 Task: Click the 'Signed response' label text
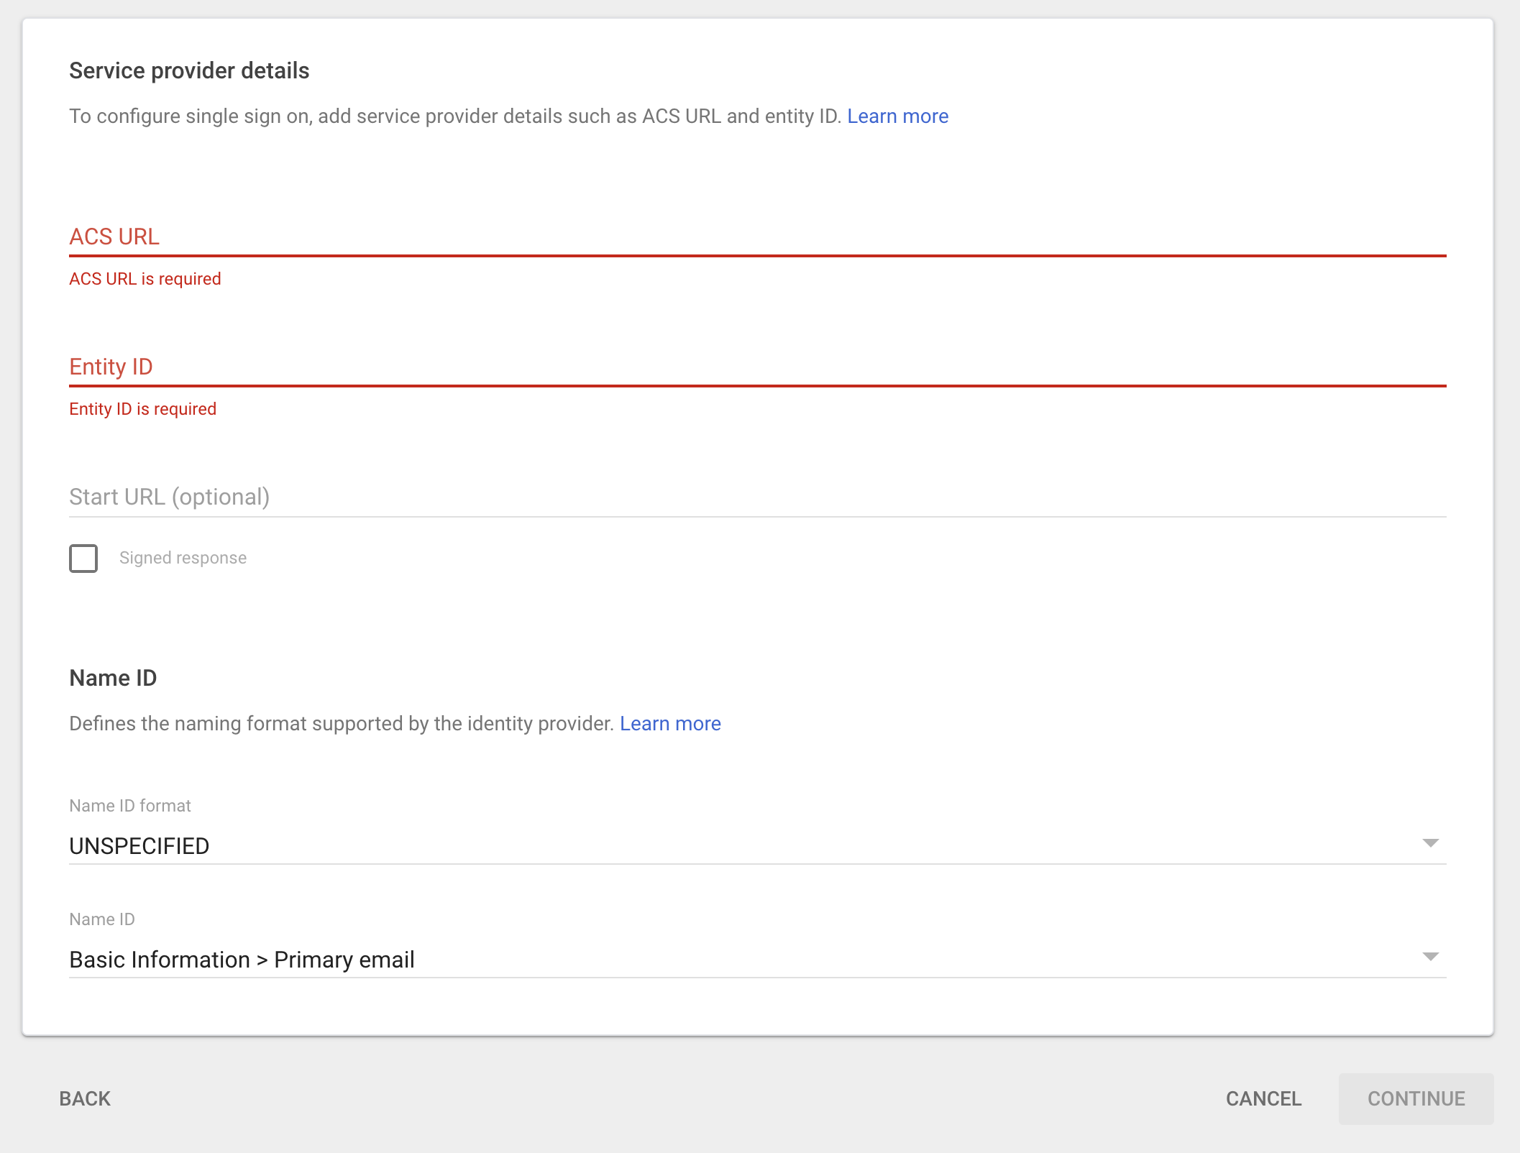click(183, 558)
